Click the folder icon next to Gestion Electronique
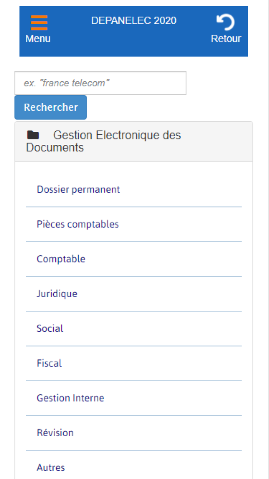The height and width of the screenshot is (479, 269). click(x=33, y=135)
